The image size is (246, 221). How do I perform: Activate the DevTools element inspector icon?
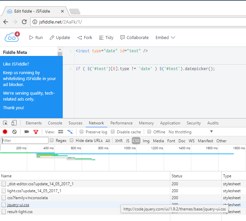coord(5,123)
